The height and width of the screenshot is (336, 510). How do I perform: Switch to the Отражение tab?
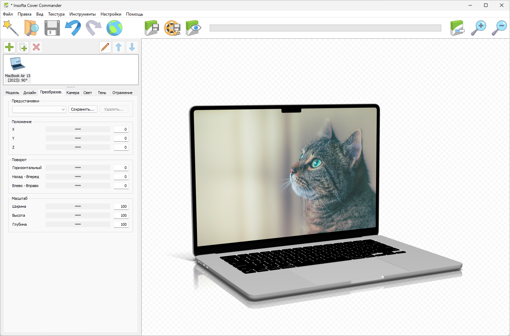(122, 93)
